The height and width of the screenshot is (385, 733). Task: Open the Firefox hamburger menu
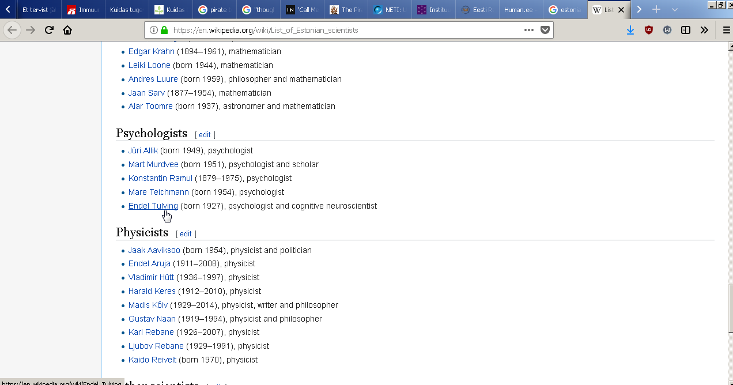[x=726, y=30]
